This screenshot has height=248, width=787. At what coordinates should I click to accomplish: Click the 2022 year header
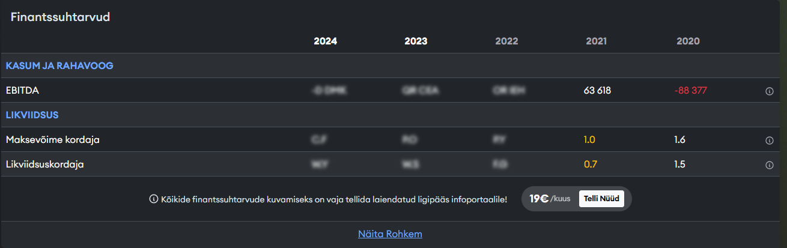[506, 41]
